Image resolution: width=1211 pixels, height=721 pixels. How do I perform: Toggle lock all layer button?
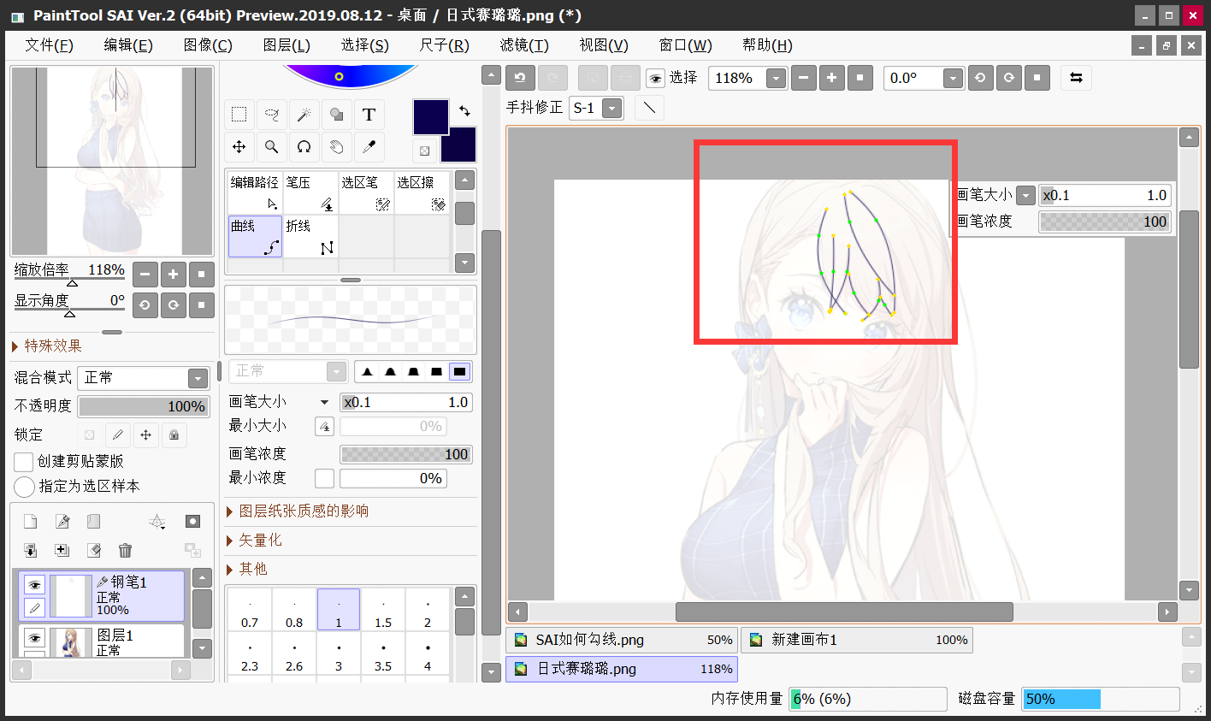click(x=174, y=434)
